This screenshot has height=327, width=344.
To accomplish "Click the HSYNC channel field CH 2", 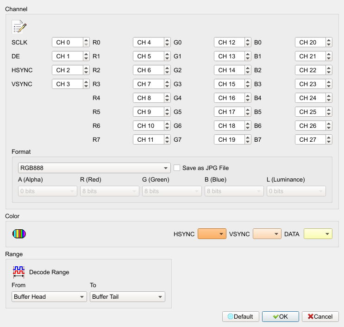I will coord(68,70).
